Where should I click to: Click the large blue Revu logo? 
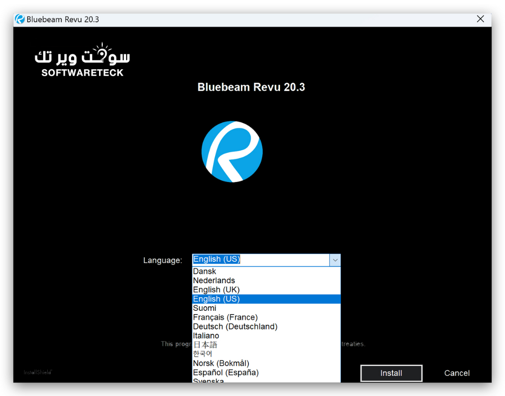coord(232,152)
